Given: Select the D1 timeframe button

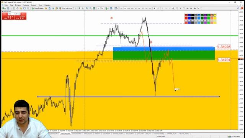Looking at the screenshot, I should pos(143,8).
